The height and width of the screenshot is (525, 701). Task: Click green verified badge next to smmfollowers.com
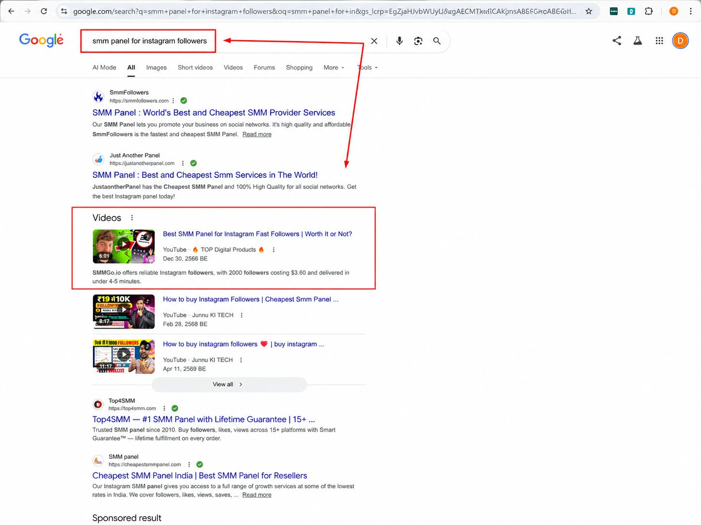(183, 101)
